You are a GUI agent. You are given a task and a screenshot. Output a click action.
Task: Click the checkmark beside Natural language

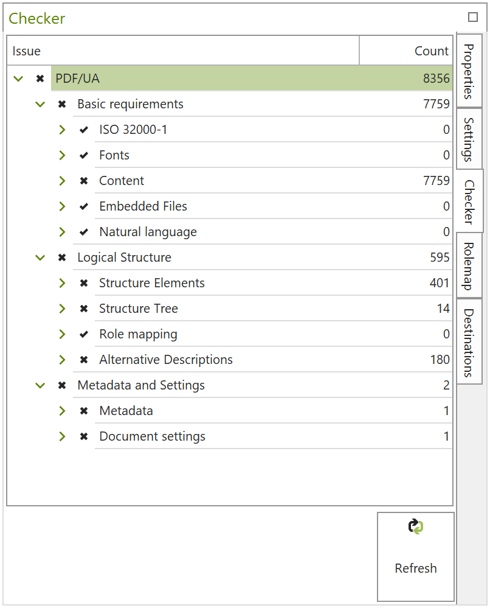83,232
